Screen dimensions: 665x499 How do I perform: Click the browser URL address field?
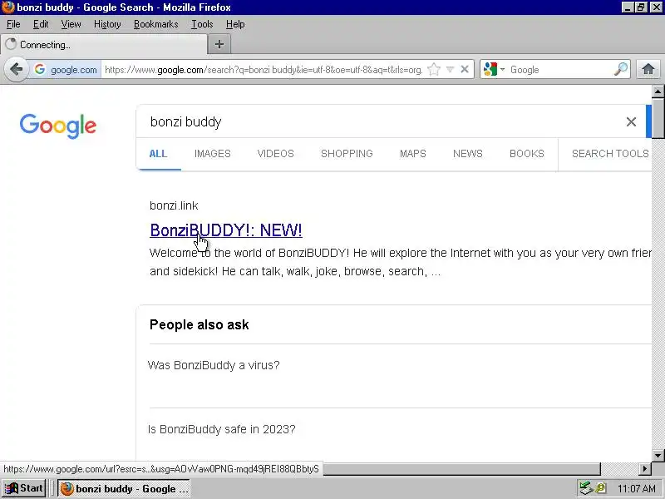pos(263,70)
